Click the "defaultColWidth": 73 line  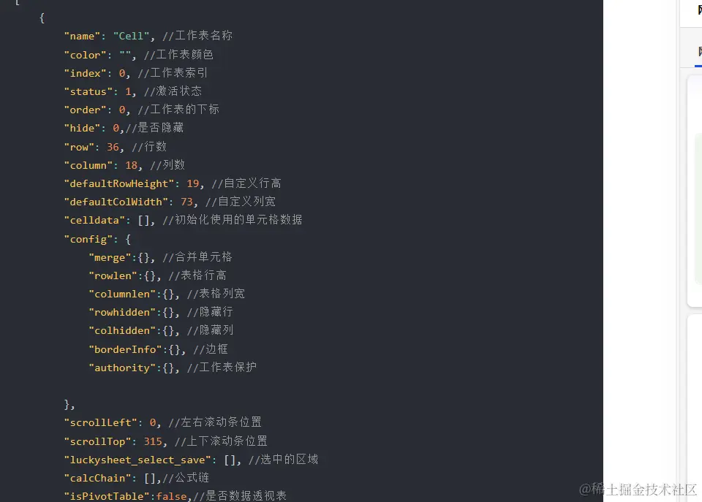(170, 202)
